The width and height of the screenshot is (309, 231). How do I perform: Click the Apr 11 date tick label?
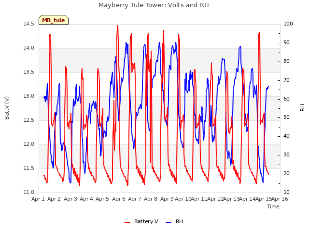[199, 199]
